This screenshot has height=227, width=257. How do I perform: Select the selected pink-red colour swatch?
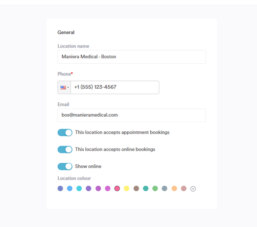(117, 188)
